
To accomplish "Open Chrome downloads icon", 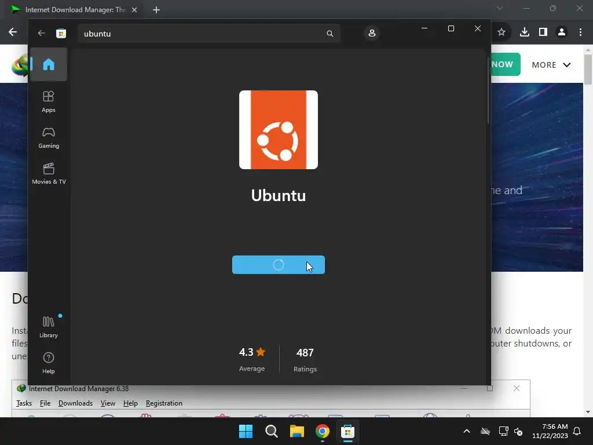I will tap(525, 32).
